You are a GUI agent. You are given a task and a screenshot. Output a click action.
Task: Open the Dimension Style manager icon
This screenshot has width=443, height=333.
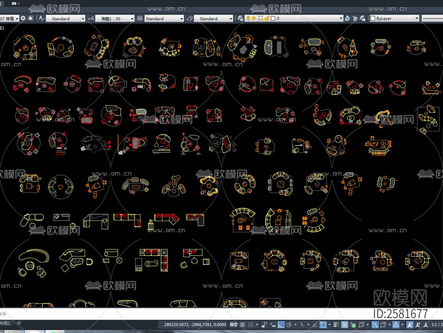[91, 19]
